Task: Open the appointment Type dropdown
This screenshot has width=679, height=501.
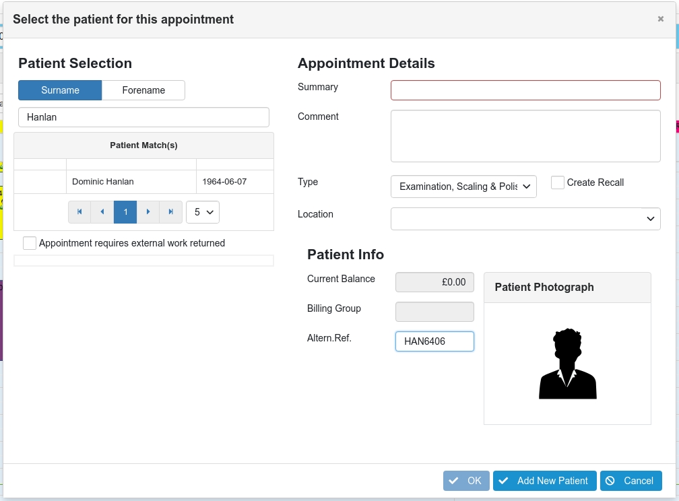Action: (463, 187)
